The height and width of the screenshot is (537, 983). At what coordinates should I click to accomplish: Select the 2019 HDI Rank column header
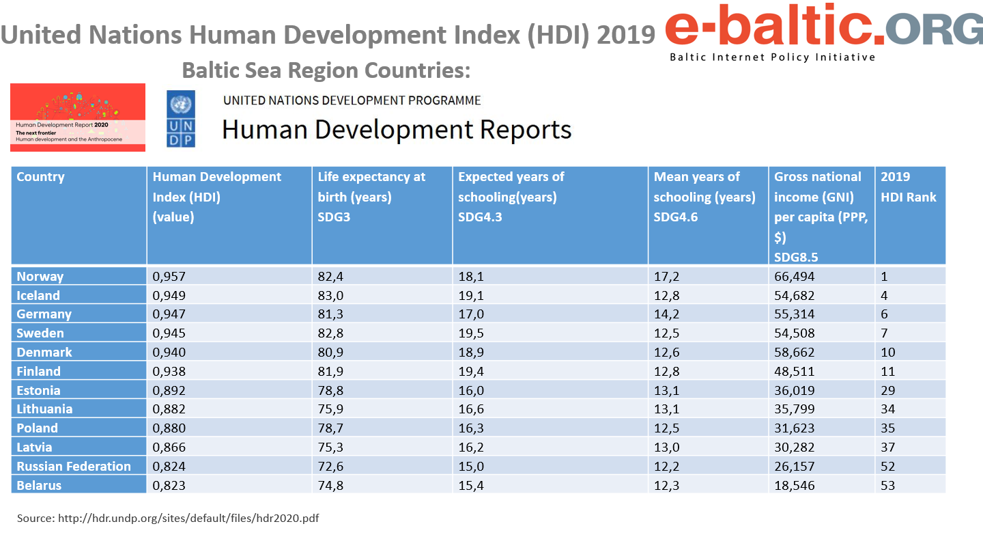coord(909,187)
